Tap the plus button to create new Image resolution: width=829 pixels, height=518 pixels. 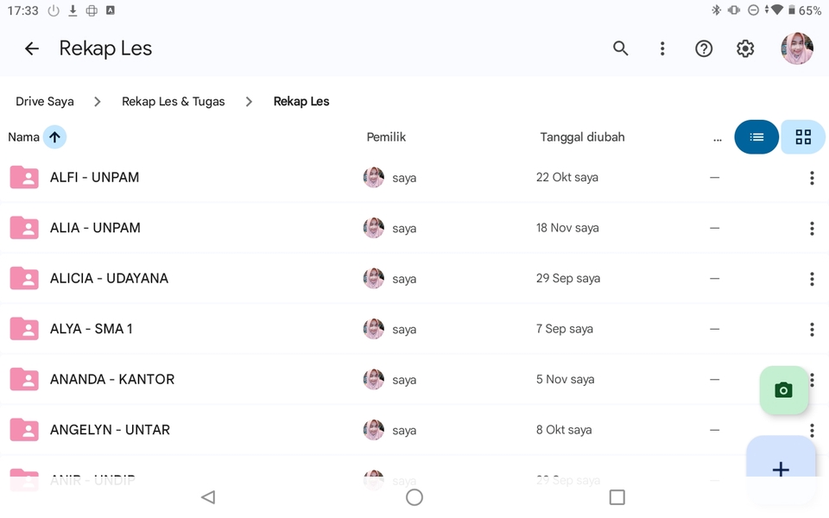tap(781, 469)
